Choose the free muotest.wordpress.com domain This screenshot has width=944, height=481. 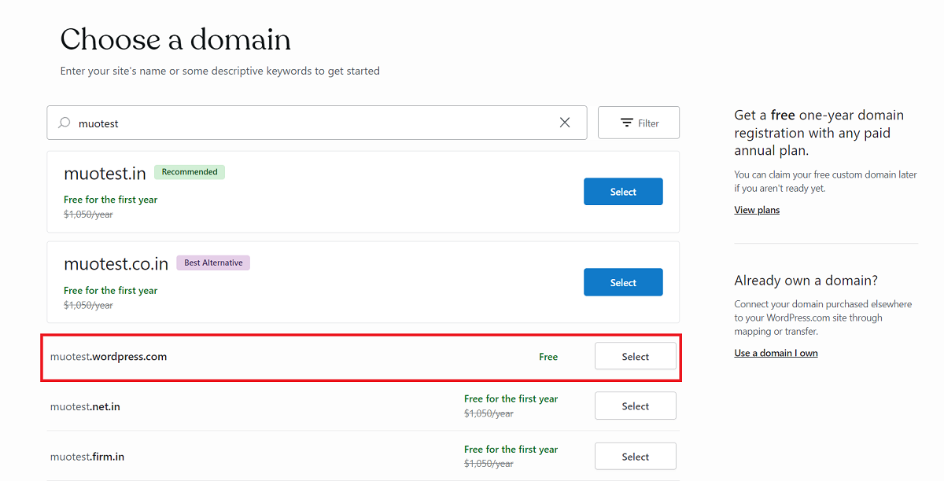click(635, 356)
